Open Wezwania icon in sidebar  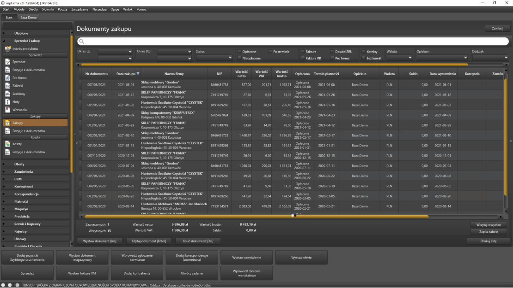(7, 109)
